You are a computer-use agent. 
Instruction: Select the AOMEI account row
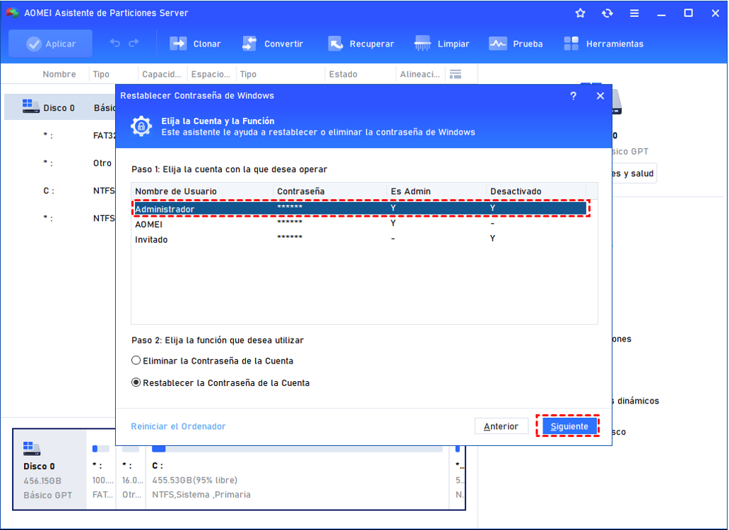point(361,224)
